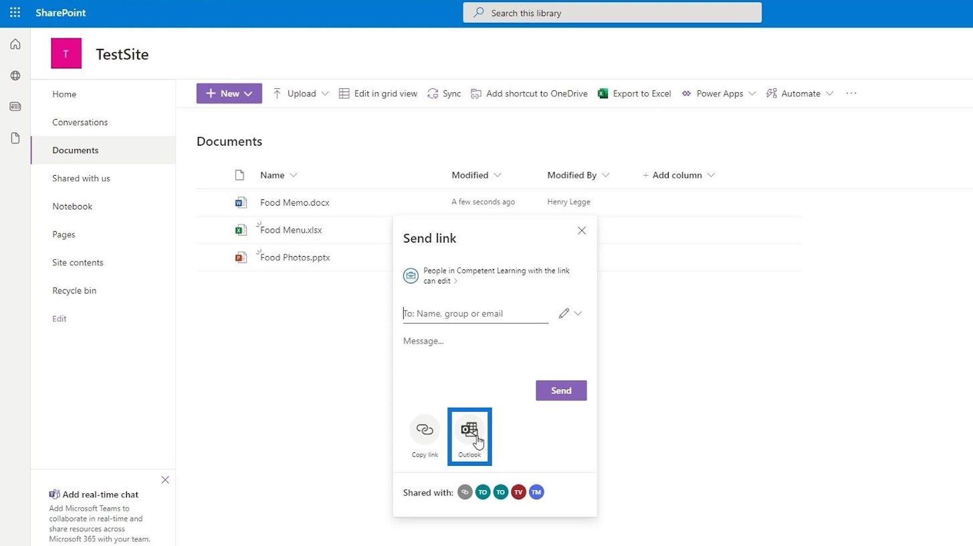Click the Henry Legge modified-by name
Screen dimensions: 973x546
point(568,202)
